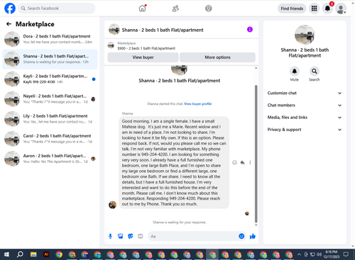Open File Explorer from taskbar

[33, 254]
